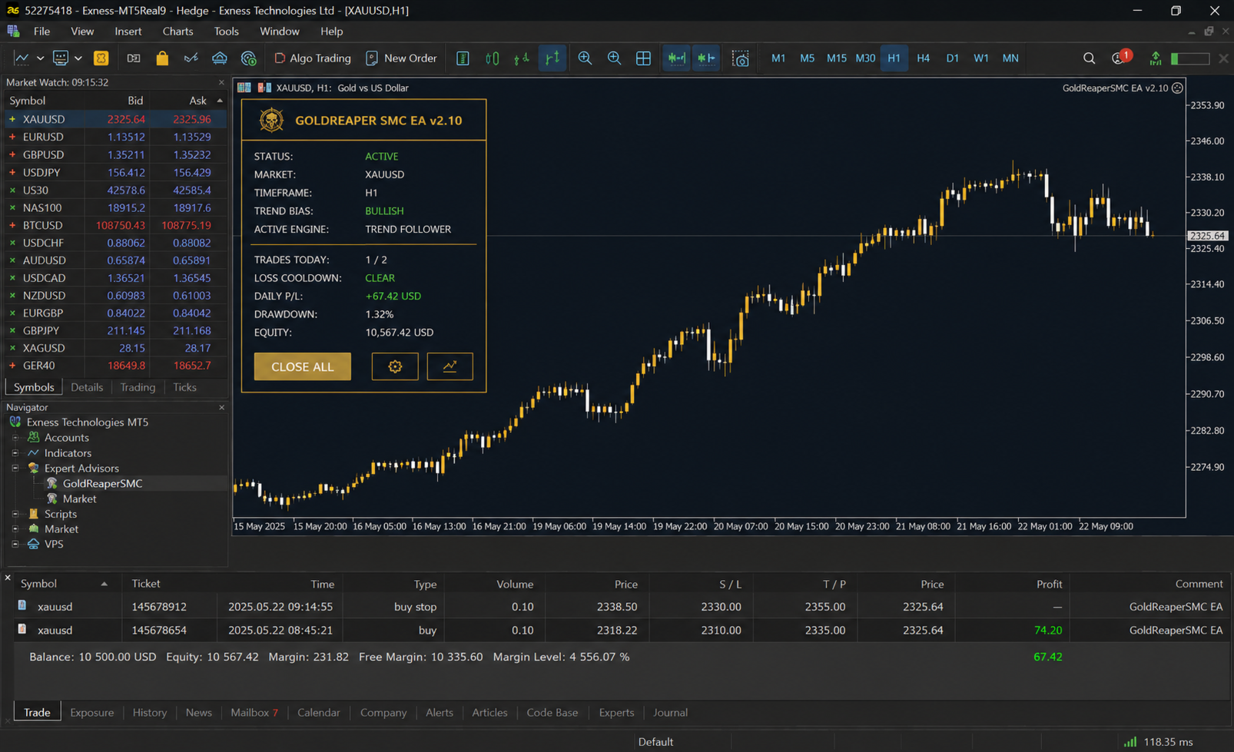Select the H4 timeframe
The width and height of the screenshot is (1234, 752).
click(x=923, y=58)
